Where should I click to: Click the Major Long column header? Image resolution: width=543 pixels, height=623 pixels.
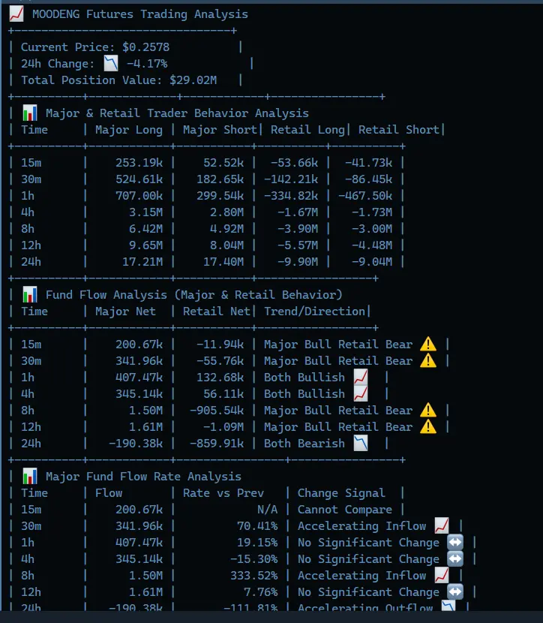[129, 130]
